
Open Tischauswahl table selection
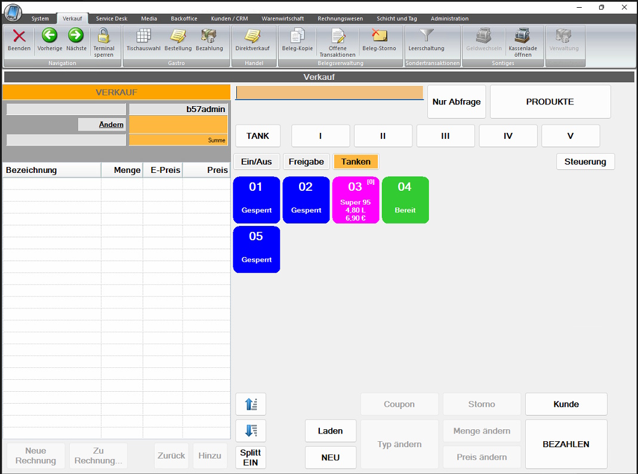tap(143, 37)
